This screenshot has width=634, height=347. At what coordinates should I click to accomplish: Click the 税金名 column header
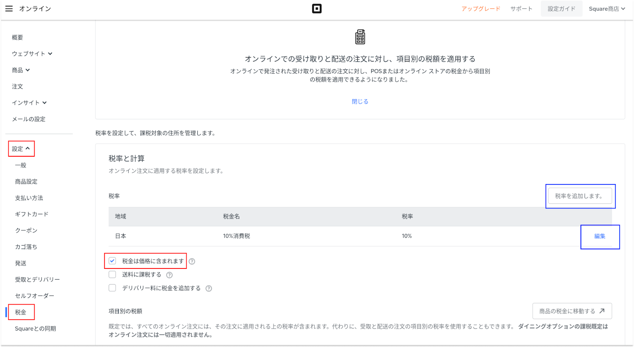pyautogui.click(x=231, y=217)
